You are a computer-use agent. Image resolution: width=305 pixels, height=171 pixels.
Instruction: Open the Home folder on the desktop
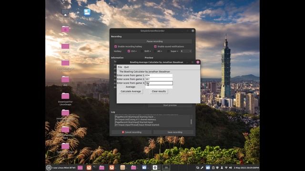tap(65, 29)
